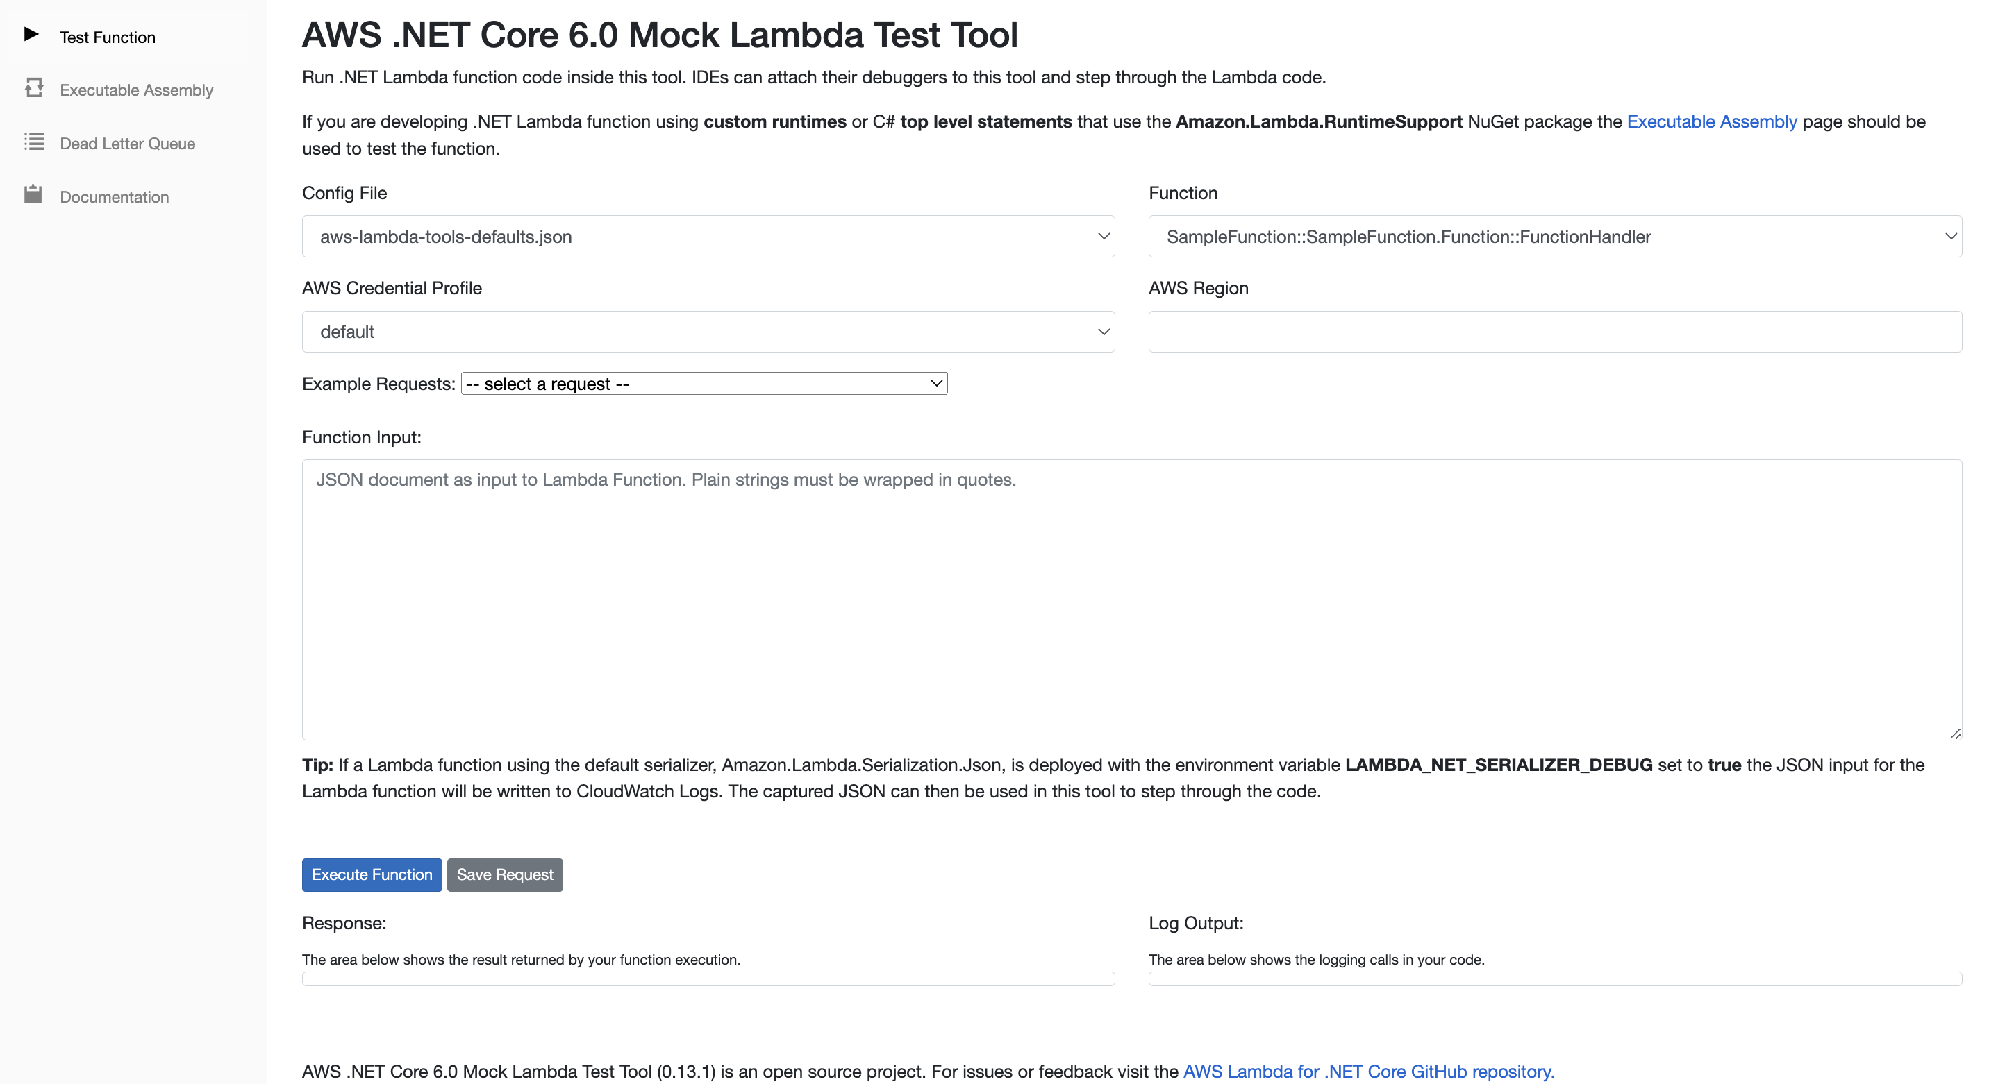
Task: Click inside the AWS Region field
Action: (x=1554, y=331)
